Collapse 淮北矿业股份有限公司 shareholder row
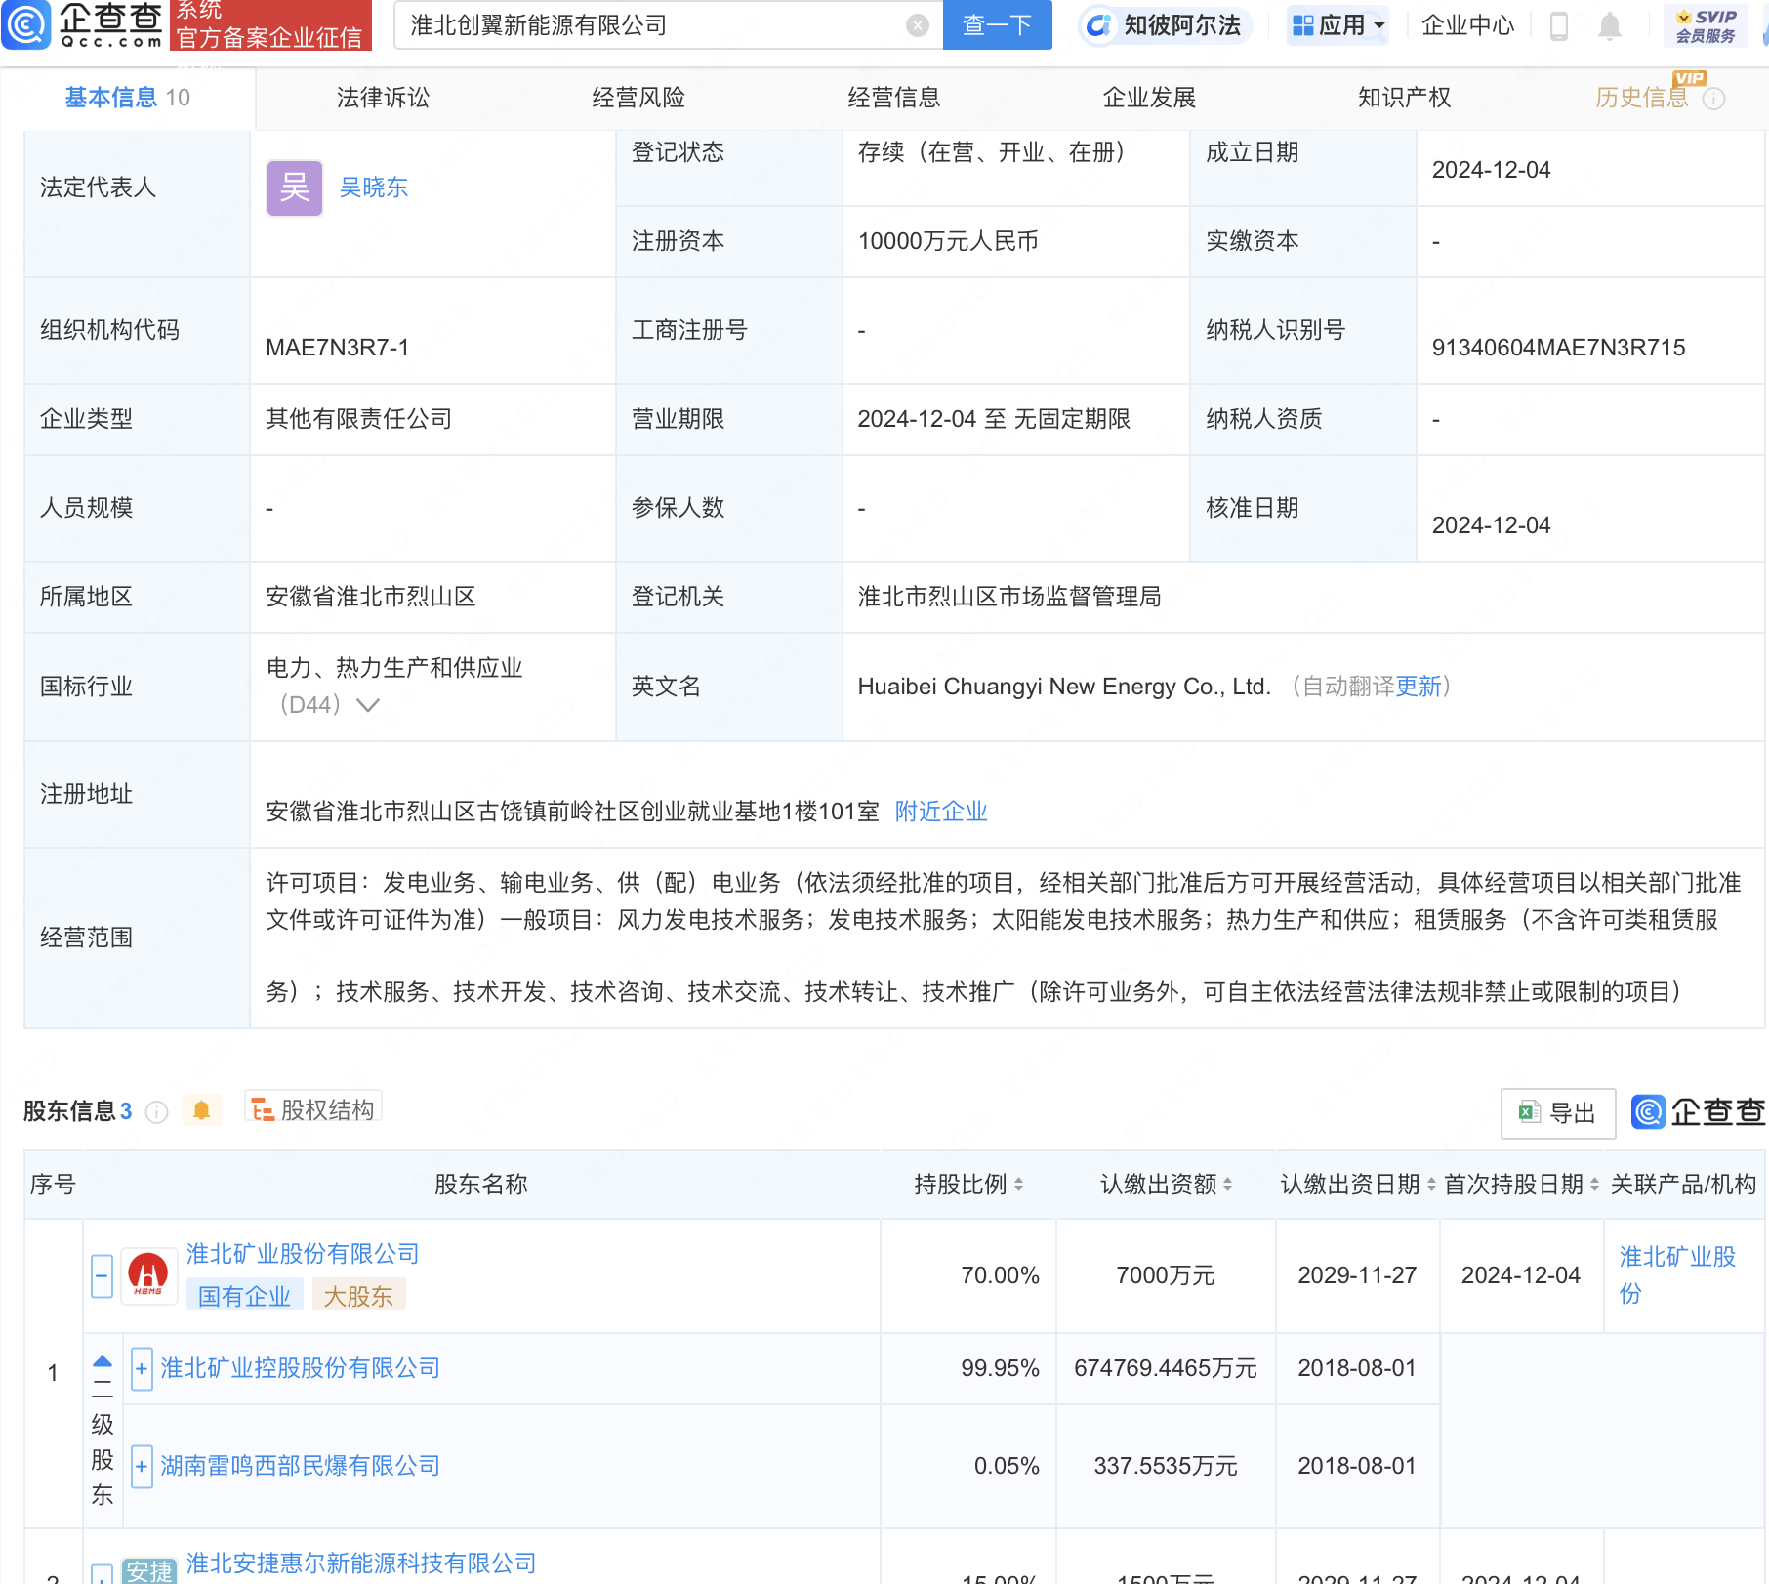This screenshot has width=1769, height=1584. pyautogui.click(x=102, y=1275)
